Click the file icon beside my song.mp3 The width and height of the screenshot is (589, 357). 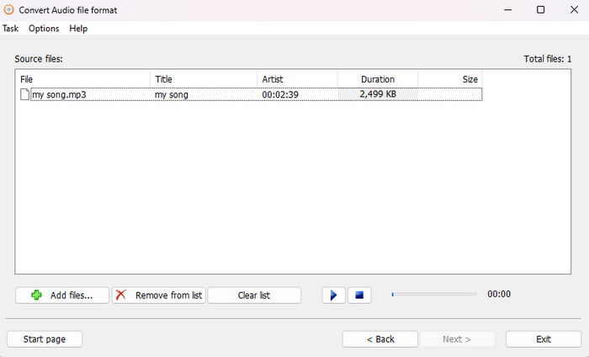click(24, 94)
